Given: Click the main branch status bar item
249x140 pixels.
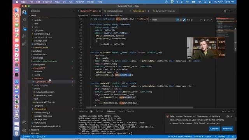Looking at the screenshot, I should tap(26, 136).
